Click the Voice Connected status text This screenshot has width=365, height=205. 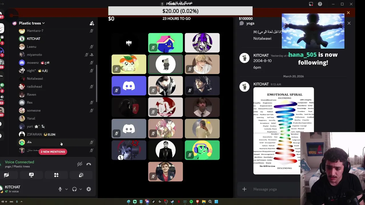coord(19,162)
